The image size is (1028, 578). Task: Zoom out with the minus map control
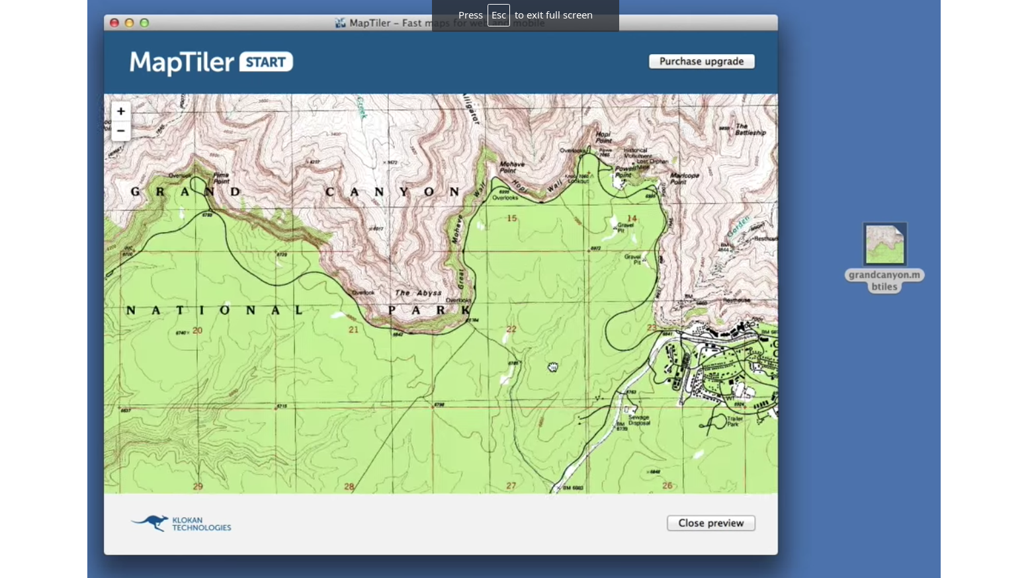[120, 131]
